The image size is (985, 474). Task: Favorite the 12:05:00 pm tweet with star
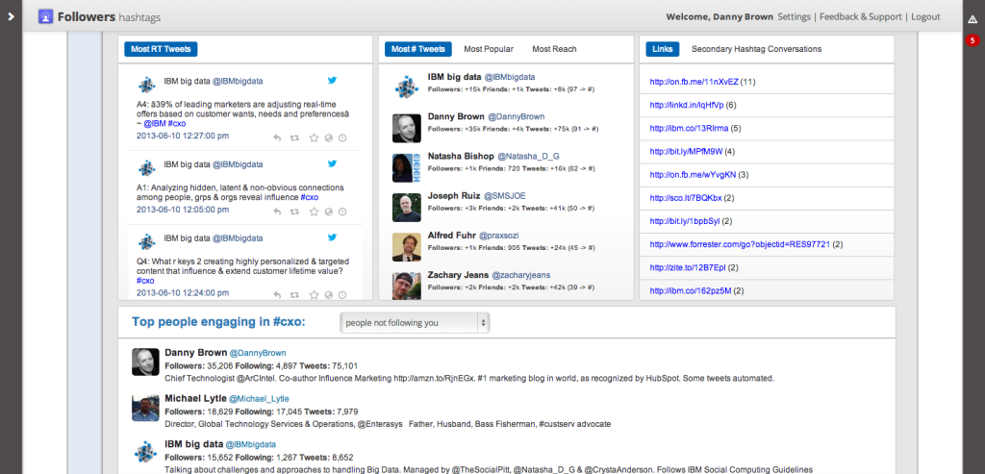(315, 212)
